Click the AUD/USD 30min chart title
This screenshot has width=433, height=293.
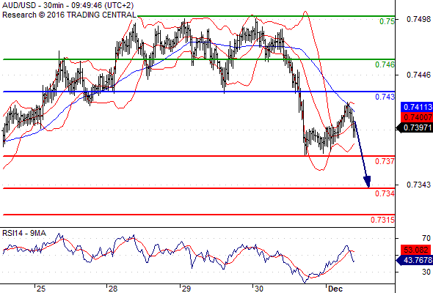68,5
